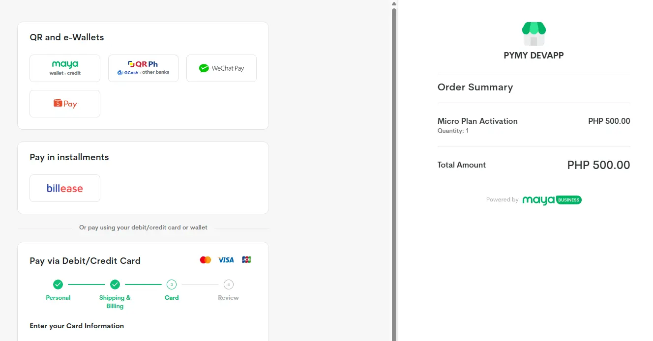
Task: Select Maya wallet + credit payment option
Action: point(65,68)
